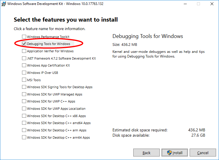219x160 pixels.
Task: Minimize the SDK installer window
Action: coord(185,4)
